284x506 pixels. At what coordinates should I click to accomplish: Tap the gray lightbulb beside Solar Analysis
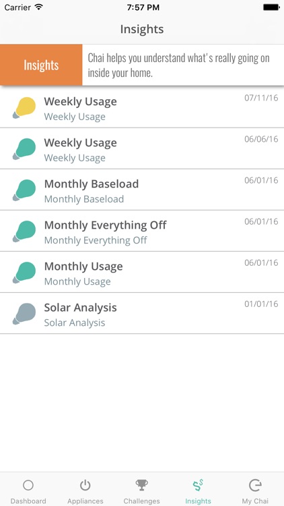pos(24,314)
